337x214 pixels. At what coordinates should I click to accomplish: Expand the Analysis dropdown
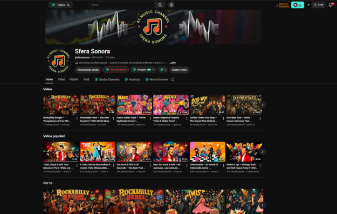143,70
